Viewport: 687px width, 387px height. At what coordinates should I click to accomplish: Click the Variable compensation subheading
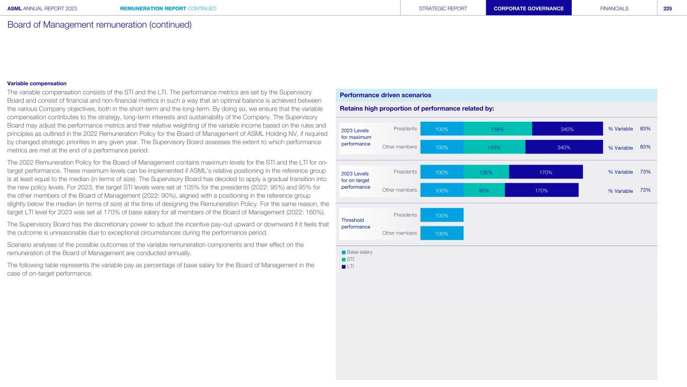point(37,83)
